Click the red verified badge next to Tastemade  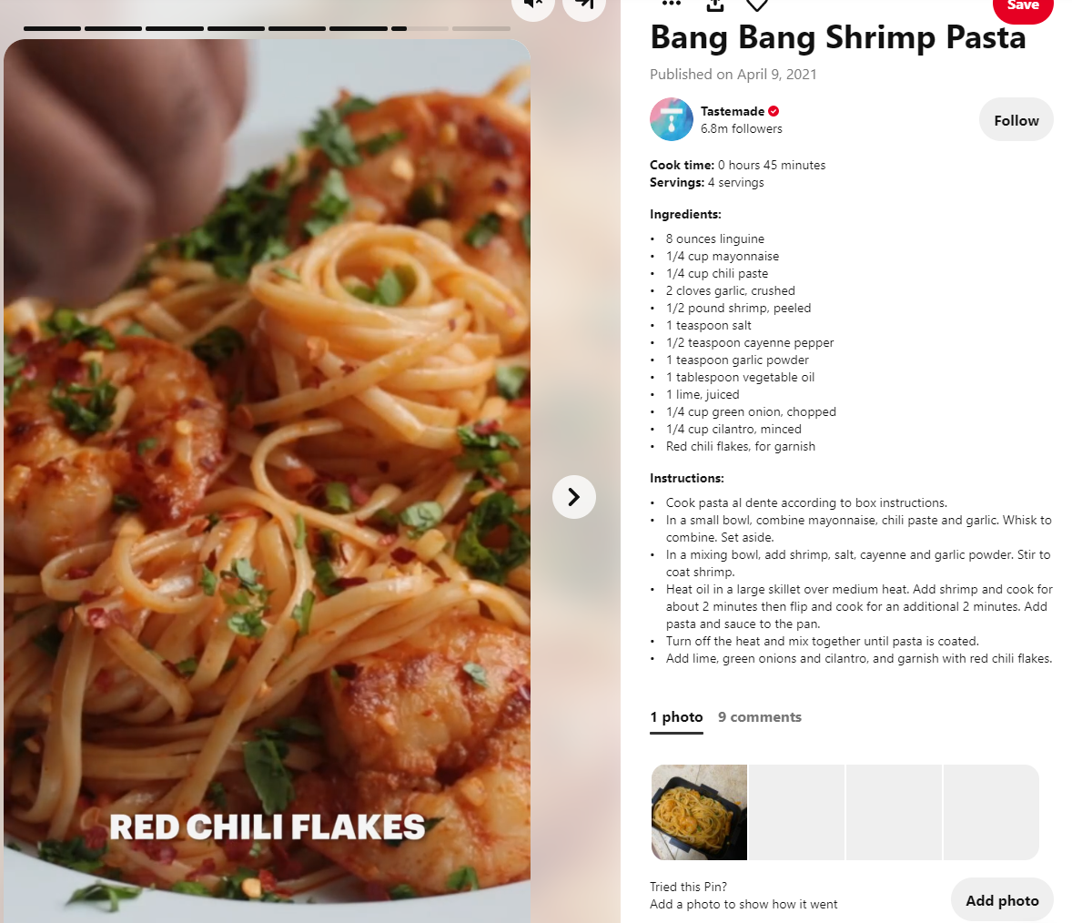coord(774,111)
